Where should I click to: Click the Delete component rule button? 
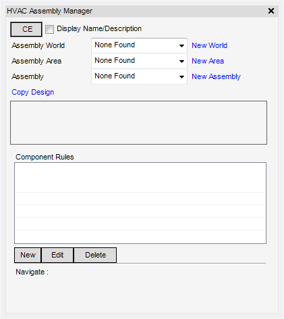pos(95,255)
